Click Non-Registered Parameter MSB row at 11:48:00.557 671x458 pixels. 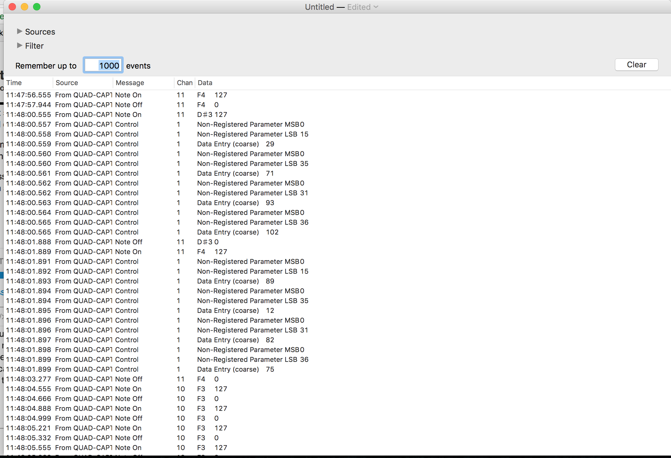pos(337,124)
